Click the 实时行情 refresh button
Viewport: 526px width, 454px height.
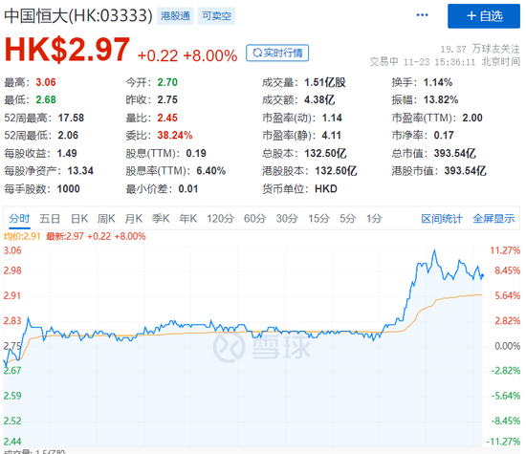277,53
